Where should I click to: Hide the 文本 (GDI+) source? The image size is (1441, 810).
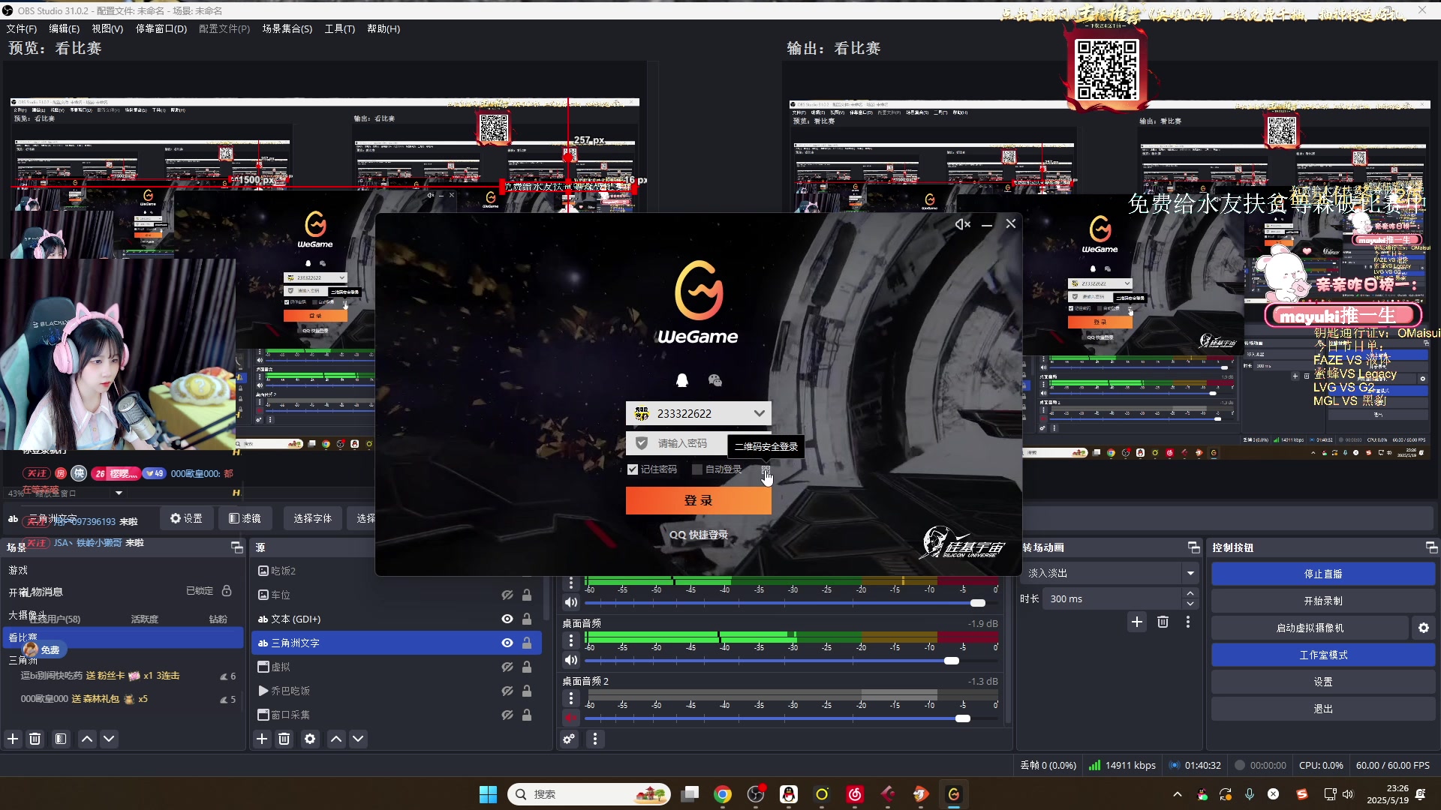[507, 619]
